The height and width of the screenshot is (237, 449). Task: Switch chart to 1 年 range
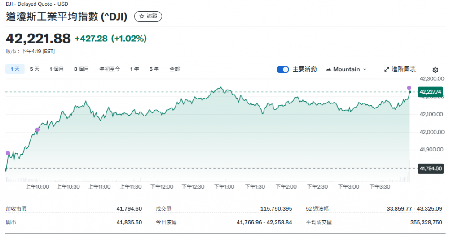pos(134,69)
